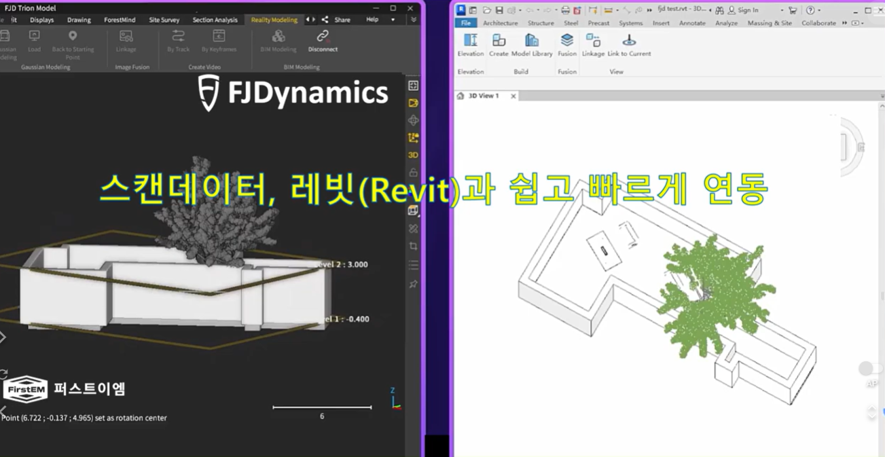Screen dimensions: 885x457
Task: Click yellow camera view icon in Trion sidebar
Action: coord(413,103)
